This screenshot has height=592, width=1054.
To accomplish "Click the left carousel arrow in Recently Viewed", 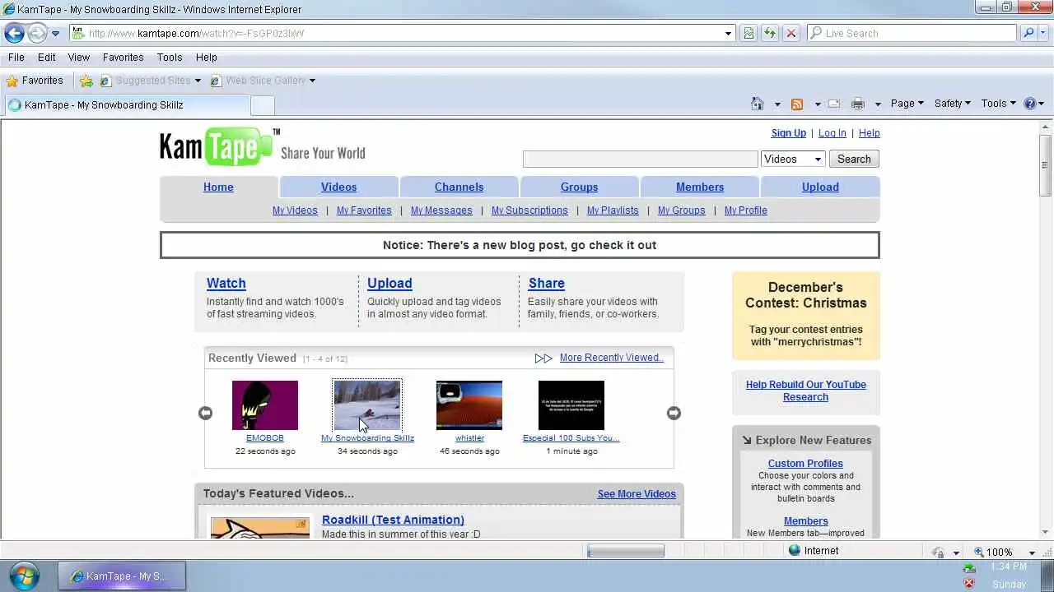I will pyautogui.click(x=205, y=414).
